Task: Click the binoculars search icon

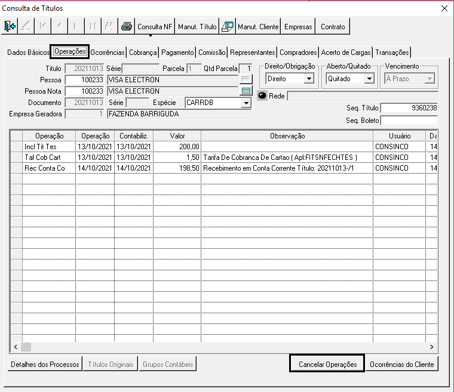Action: [109, 26]
